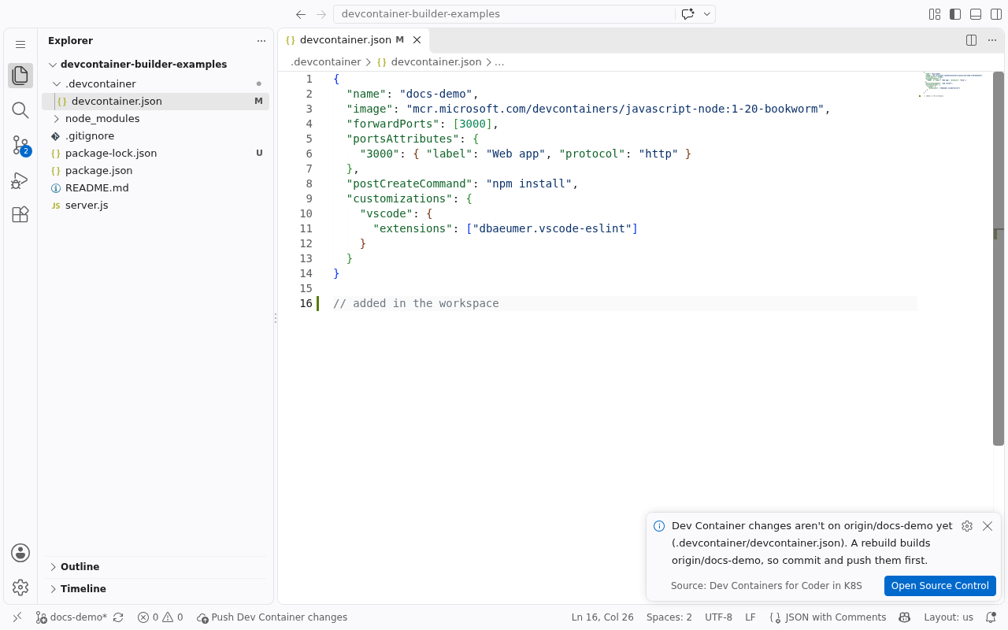The image size is (1008, 630).
Task: Open the Copilot status icon in status bar
Action: (905, 617)
